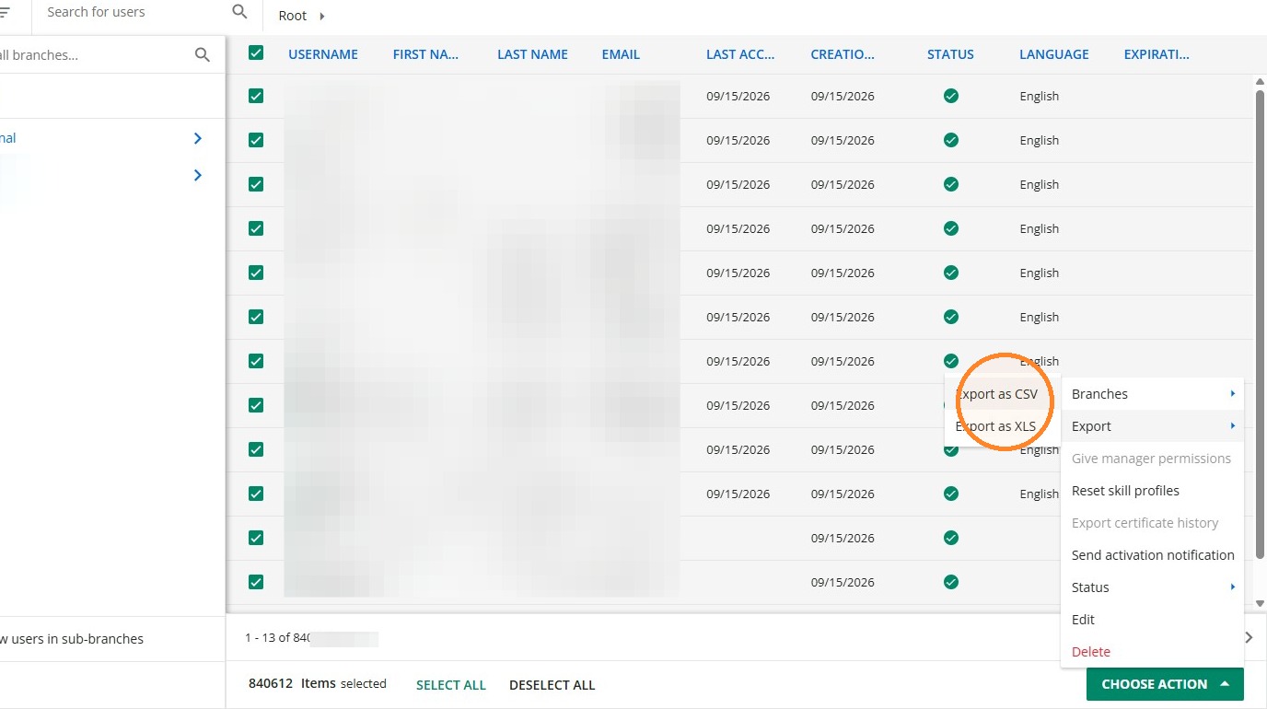Screen dimensions: 1267x709
Task: Uncheck the bottom visible user row's checkbox
Action: pyautogui.click(x=256, y=582)
